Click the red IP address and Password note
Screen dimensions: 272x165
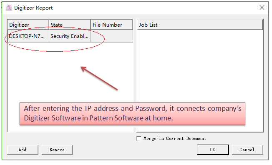pyautogui.click(x=132, y=113)
